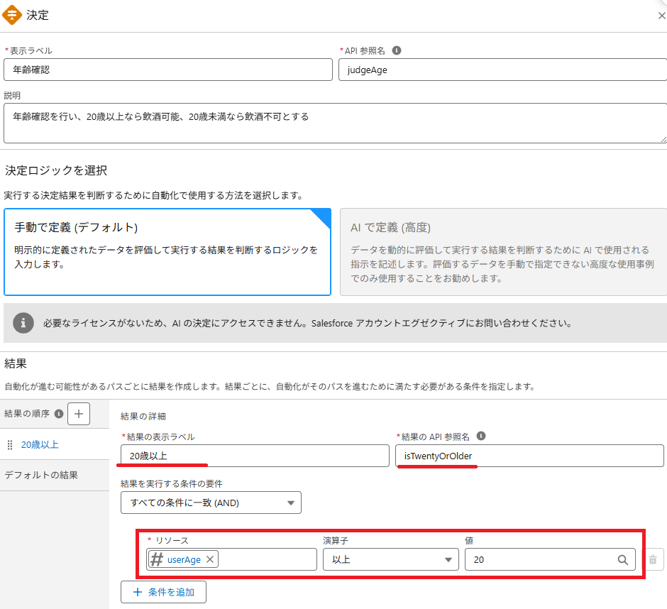Viewport: 667px width, 609px height.
Task: Click the 結果の詳細 label
Action: click(x=143, y=416)
